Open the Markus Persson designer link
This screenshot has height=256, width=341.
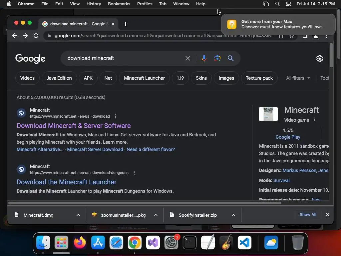pos(299,170)
